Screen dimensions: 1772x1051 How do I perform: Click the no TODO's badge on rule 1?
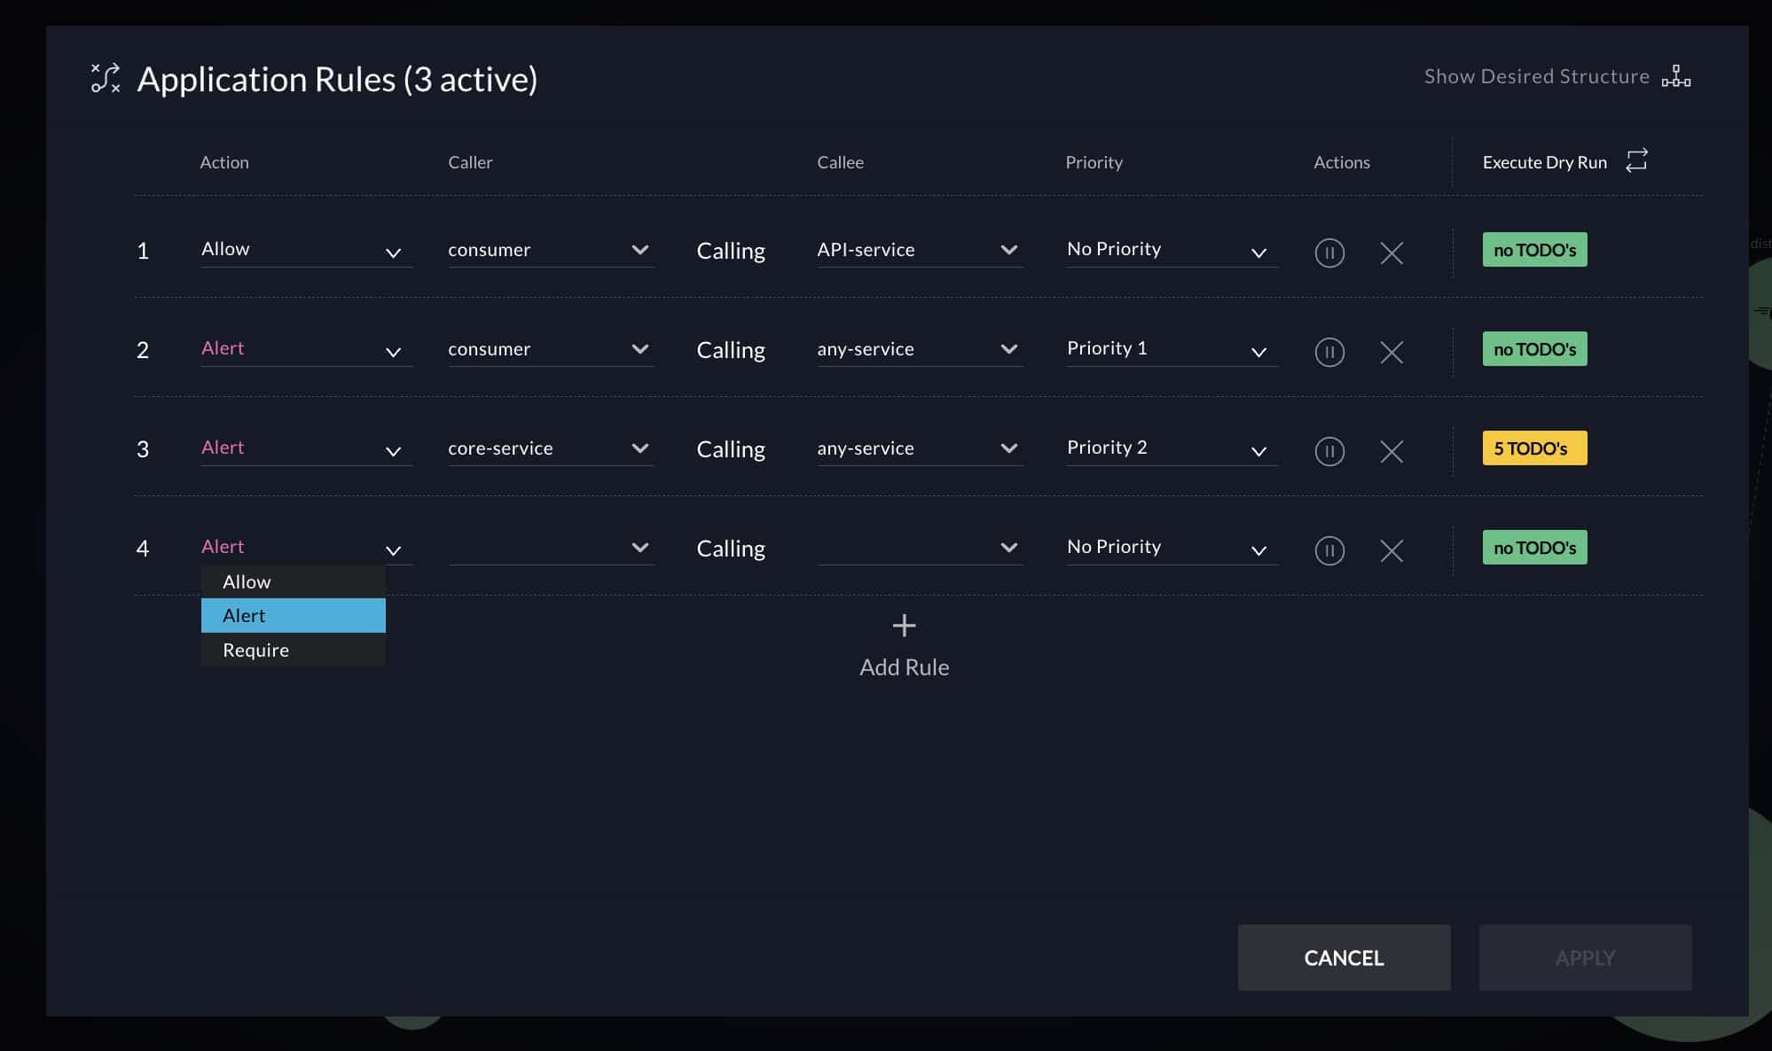click(x=1534, y=249)
